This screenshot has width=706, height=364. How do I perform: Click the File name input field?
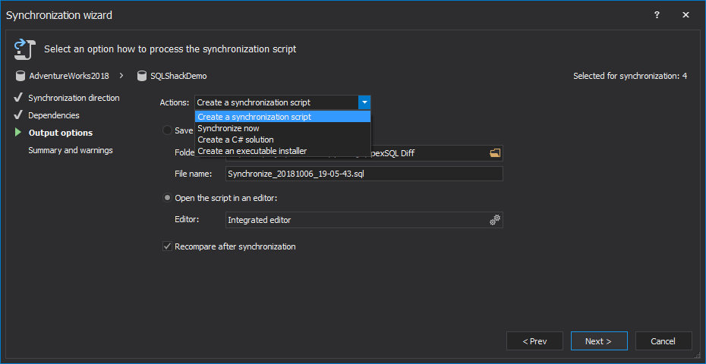(364, 174)
